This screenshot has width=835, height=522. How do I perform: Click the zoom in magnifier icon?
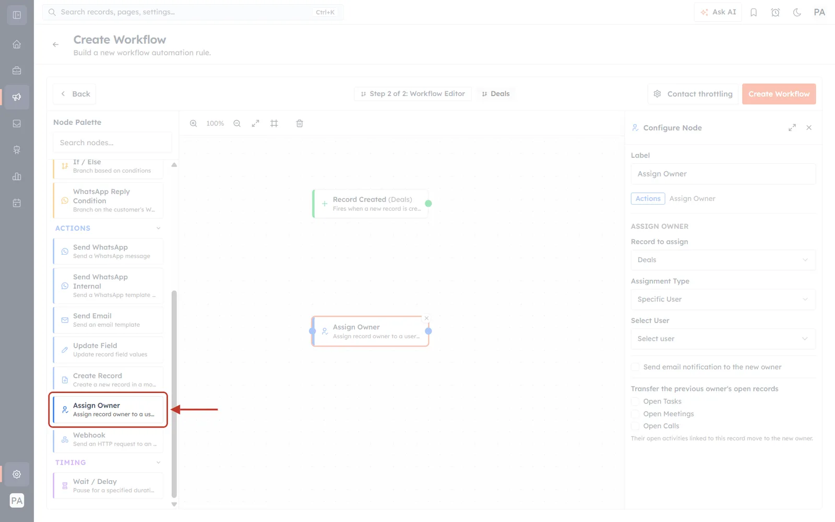pos(193,124)
